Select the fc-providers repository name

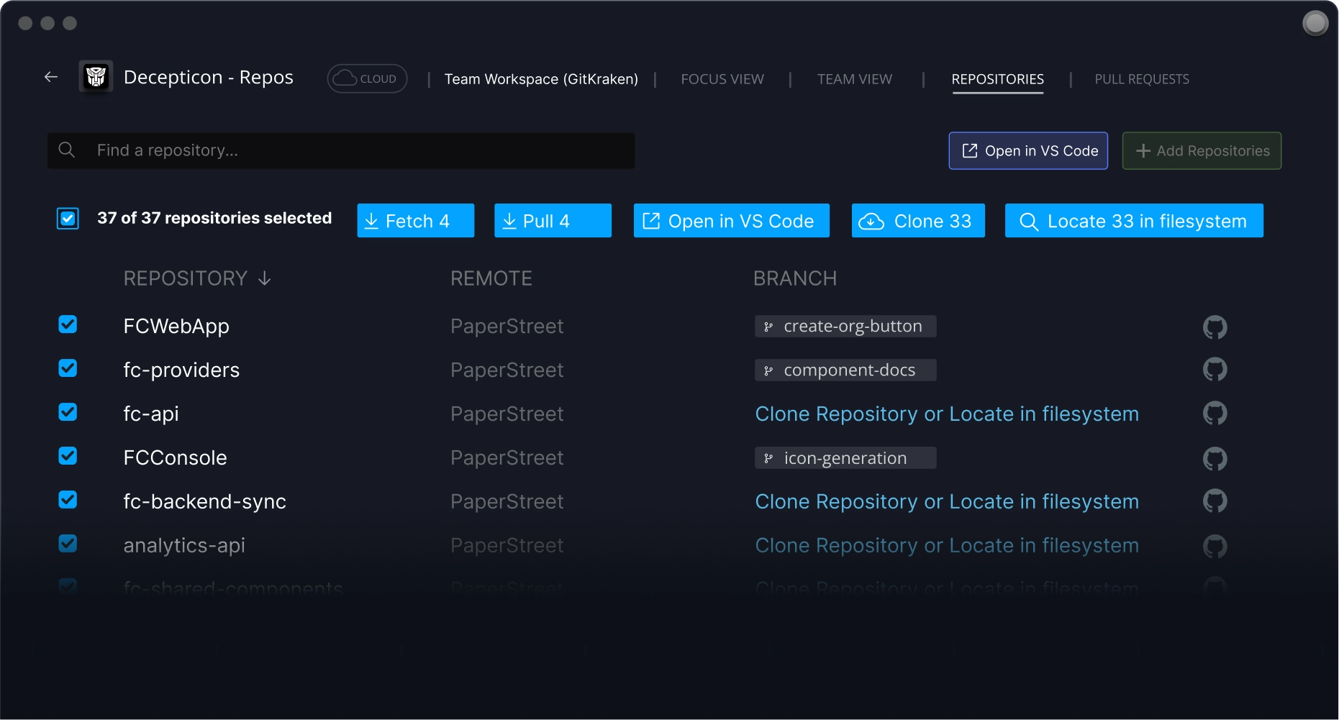click(x=181, y=370)
